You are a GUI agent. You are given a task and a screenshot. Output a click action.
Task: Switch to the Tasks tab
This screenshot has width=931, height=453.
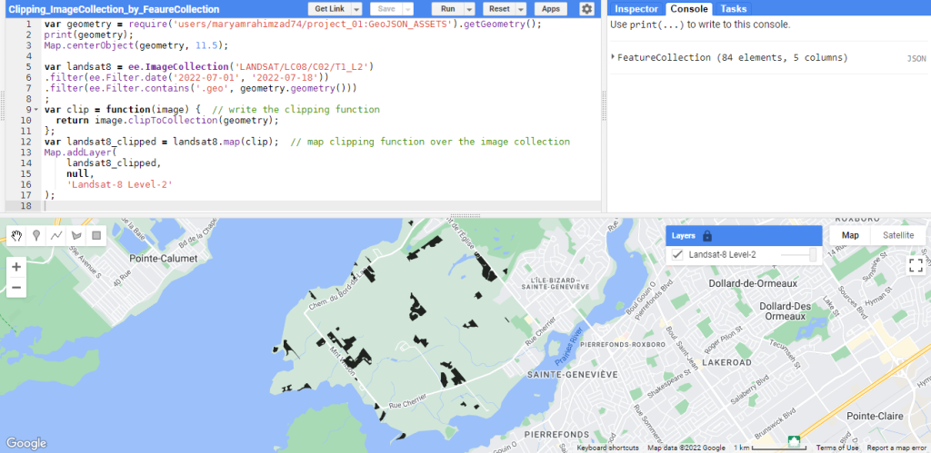tap(734, 8)
